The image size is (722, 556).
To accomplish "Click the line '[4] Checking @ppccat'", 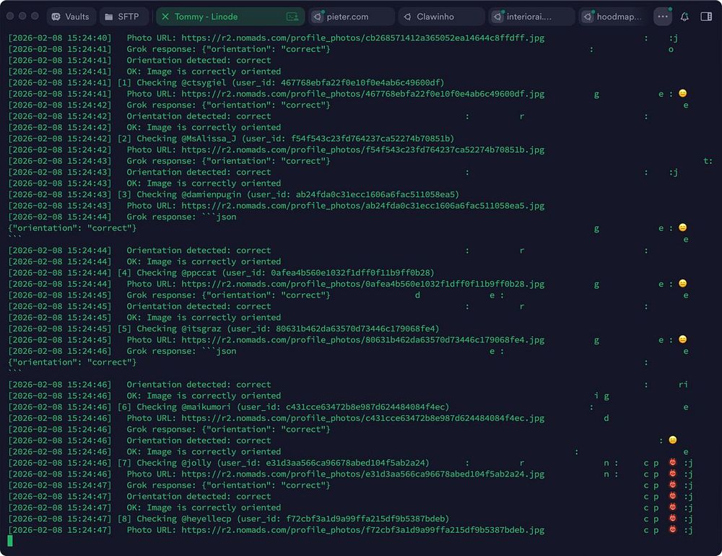I will point(221,273).
